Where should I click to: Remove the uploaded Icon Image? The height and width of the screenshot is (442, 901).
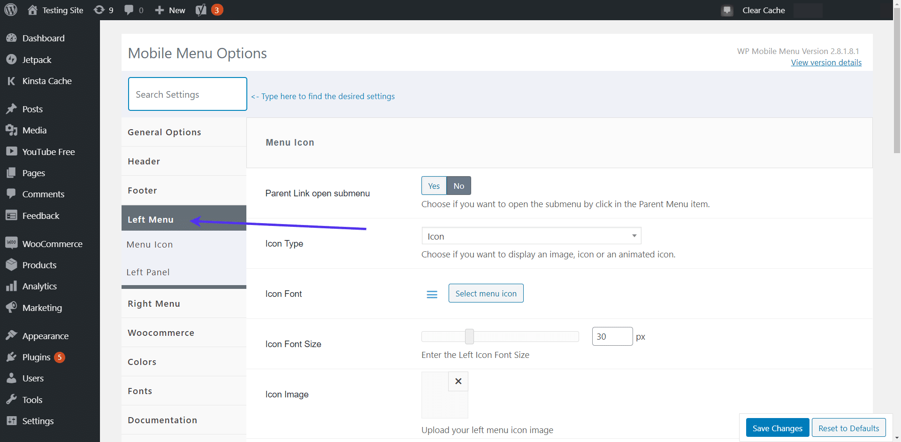[458, 381]
